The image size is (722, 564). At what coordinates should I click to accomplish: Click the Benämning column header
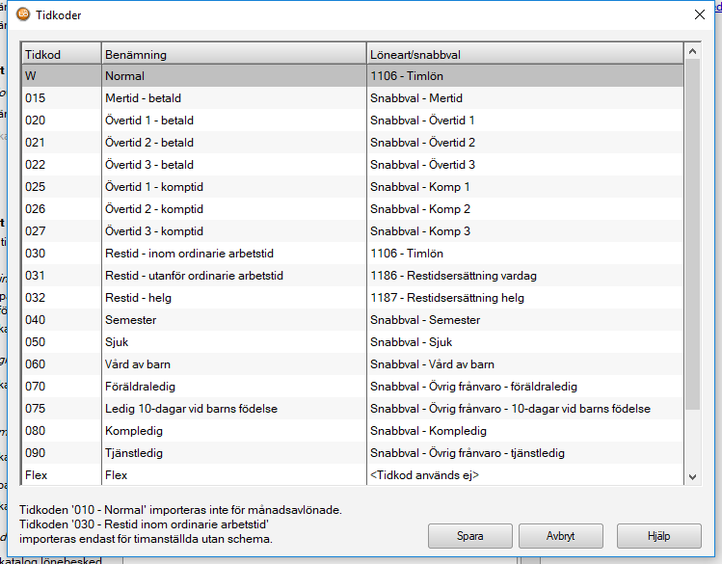click(232, 53)
